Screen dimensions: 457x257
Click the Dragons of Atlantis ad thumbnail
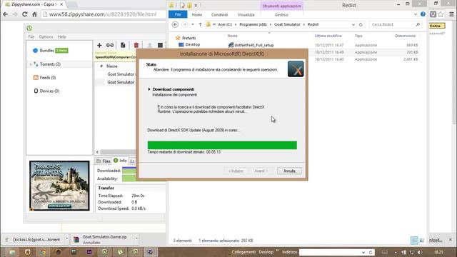click(x=59, y=186)
